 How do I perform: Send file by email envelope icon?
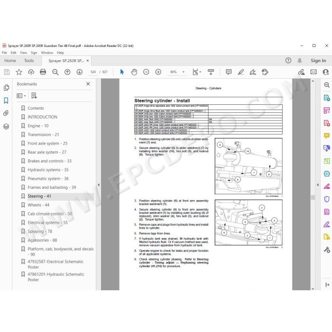pos(314,72)
